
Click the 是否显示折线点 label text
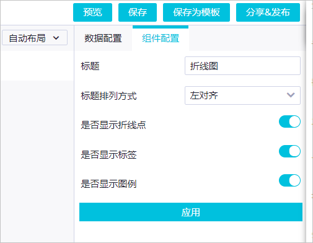click(x=113, y=125)
